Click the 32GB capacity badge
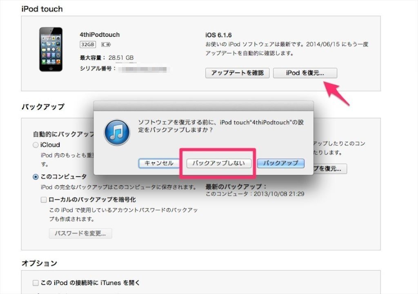The image size is (418, 294). coord(88,44)
